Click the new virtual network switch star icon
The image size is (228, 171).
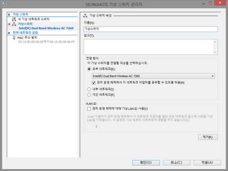pyautogui.click(x=14, y=19)
